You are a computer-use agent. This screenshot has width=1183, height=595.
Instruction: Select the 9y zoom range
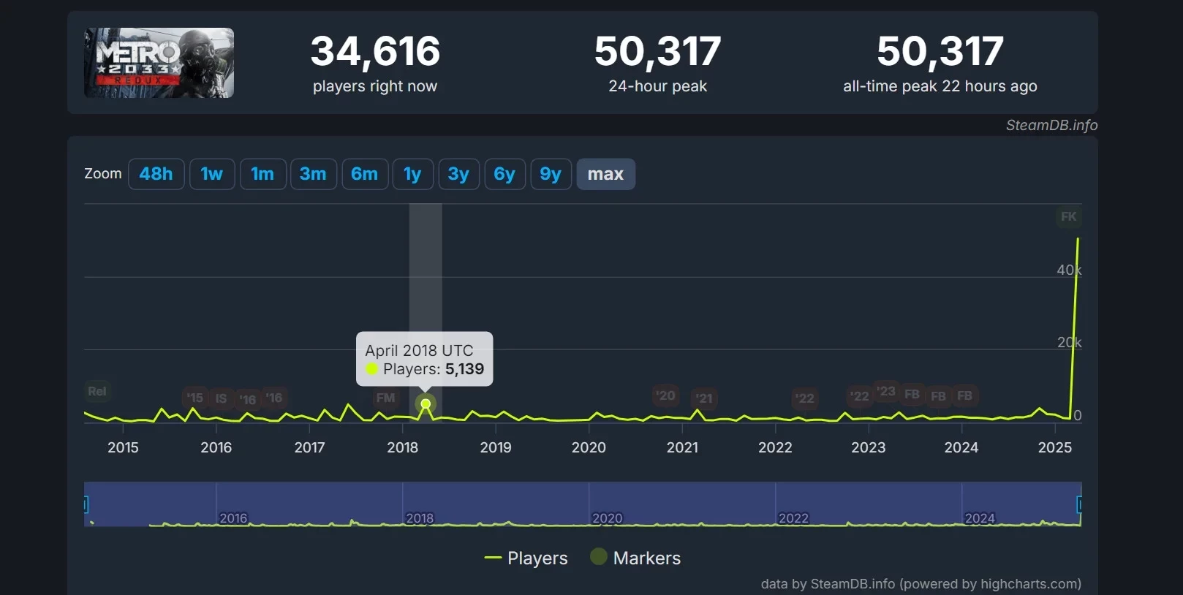coord(550,174)
